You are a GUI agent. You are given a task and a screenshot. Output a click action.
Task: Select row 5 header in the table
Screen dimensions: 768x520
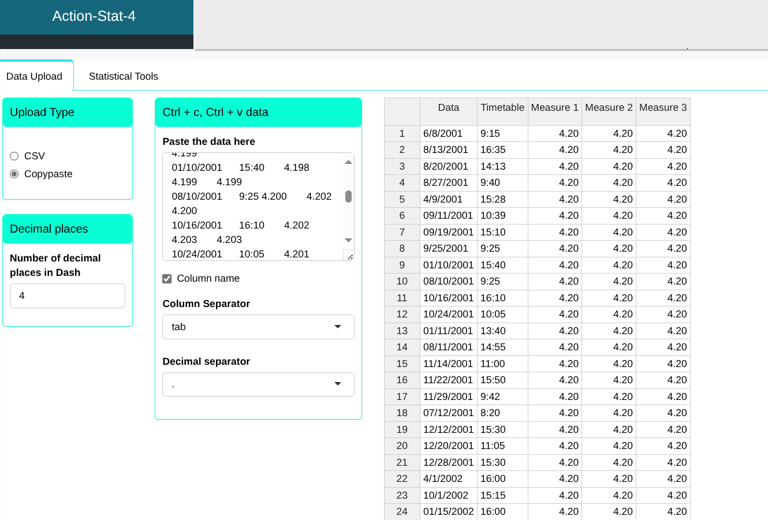(402, 199)
